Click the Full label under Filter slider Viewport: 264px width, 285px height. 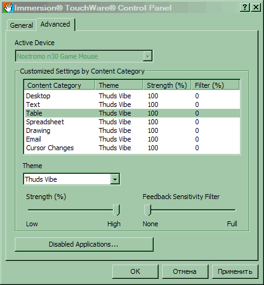point(232,224)
